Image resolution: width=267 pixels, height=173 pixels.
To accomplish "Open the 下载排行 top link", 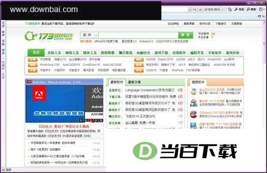I will 221,24.
